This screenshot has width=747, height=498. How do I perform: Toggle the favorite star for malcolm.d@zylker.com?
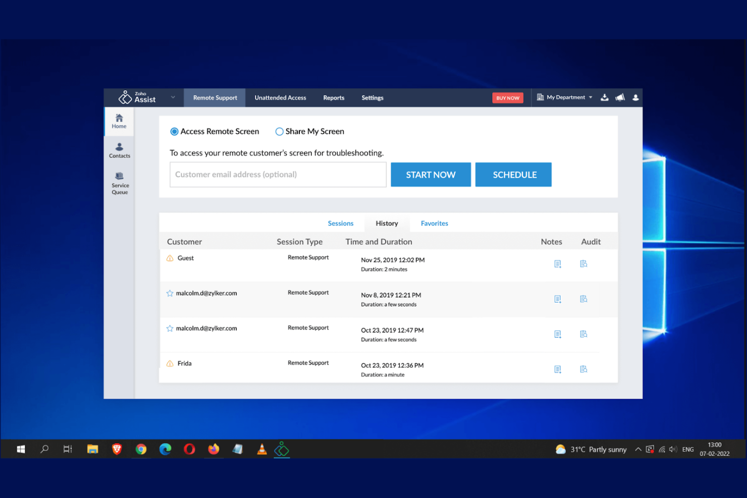170,293
